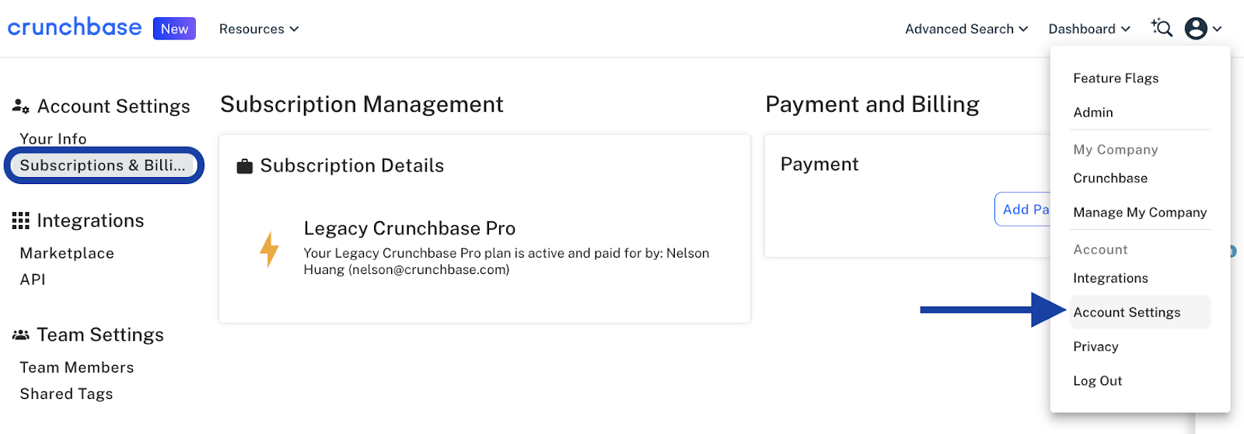The image size is (1244, 434).
Task: Expand the Advanced Search dropdown
Action: pyautogui.click(x=966, y=29)
